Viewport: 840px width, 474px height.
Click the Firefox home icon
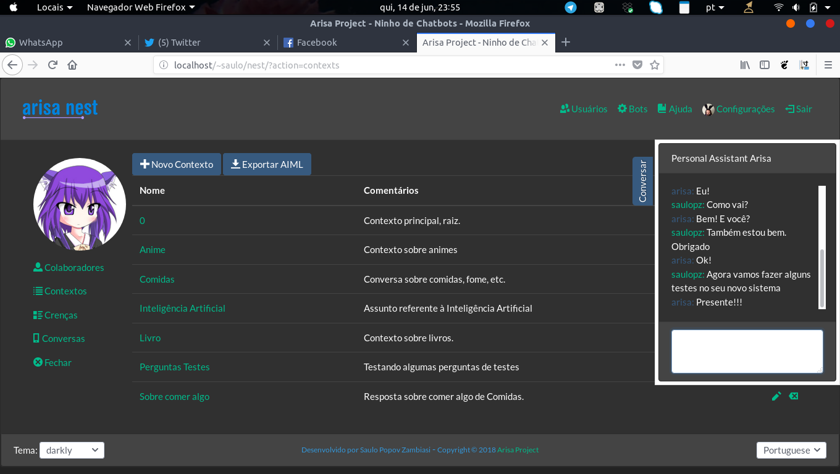tap(72, 65)
